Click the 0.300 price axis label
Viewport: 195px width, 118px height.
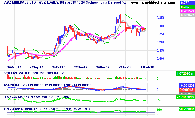161,26
